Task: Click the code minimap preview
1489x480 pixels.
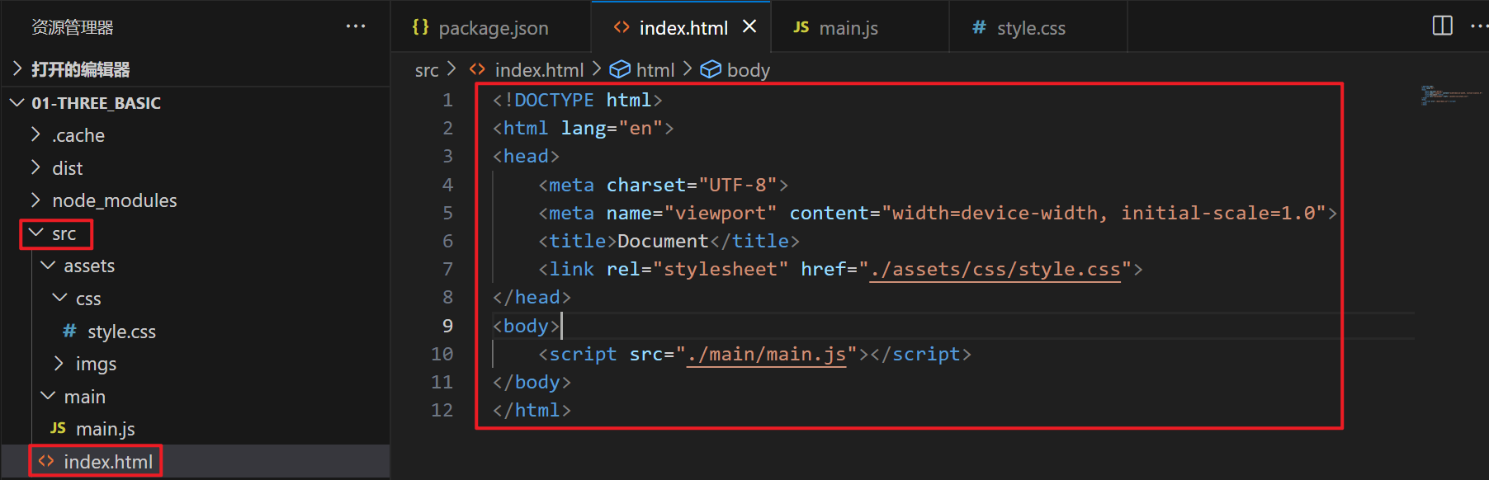Action: click(x=1440, y=94)
